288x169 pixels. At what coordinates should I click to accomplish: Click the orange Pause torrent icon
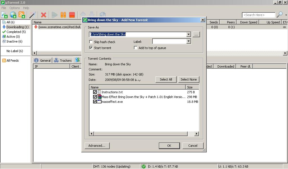[63, 15]
